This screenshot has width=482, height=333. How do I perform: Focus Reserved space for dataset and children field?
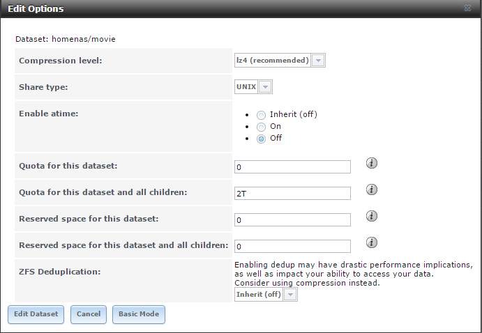[x=292, y=247]
